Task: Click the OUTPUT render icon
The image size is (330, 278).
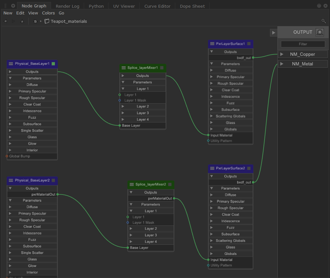Action: [x=320, y=32]
